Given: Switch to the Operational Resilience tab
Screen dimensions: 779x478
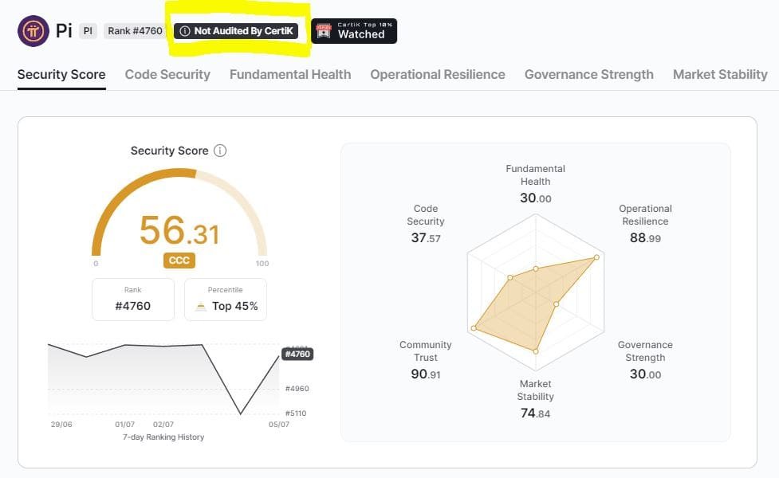Looking at the screenshot, I should 437,74.
